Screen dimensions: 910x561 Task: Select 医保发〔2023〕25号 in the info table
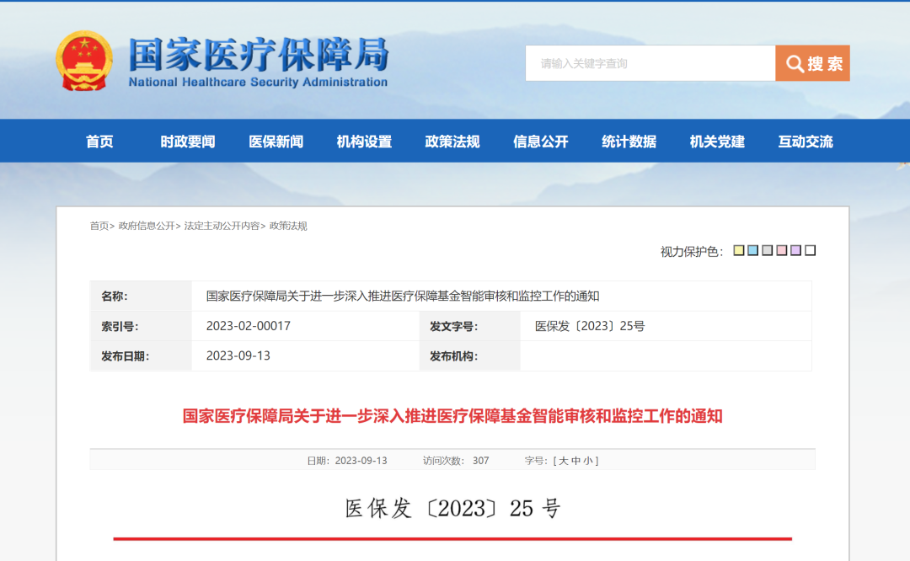point(590,326)
